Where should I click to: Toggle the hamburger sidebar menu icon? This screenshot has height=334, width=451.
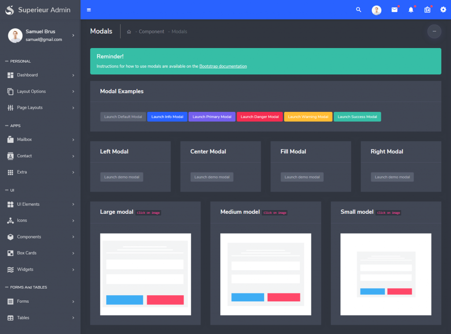pos(89,10)
